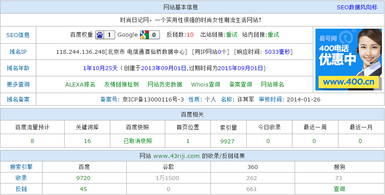
Task: Click 重试 next to 出站链接
Action: point(232,35)
